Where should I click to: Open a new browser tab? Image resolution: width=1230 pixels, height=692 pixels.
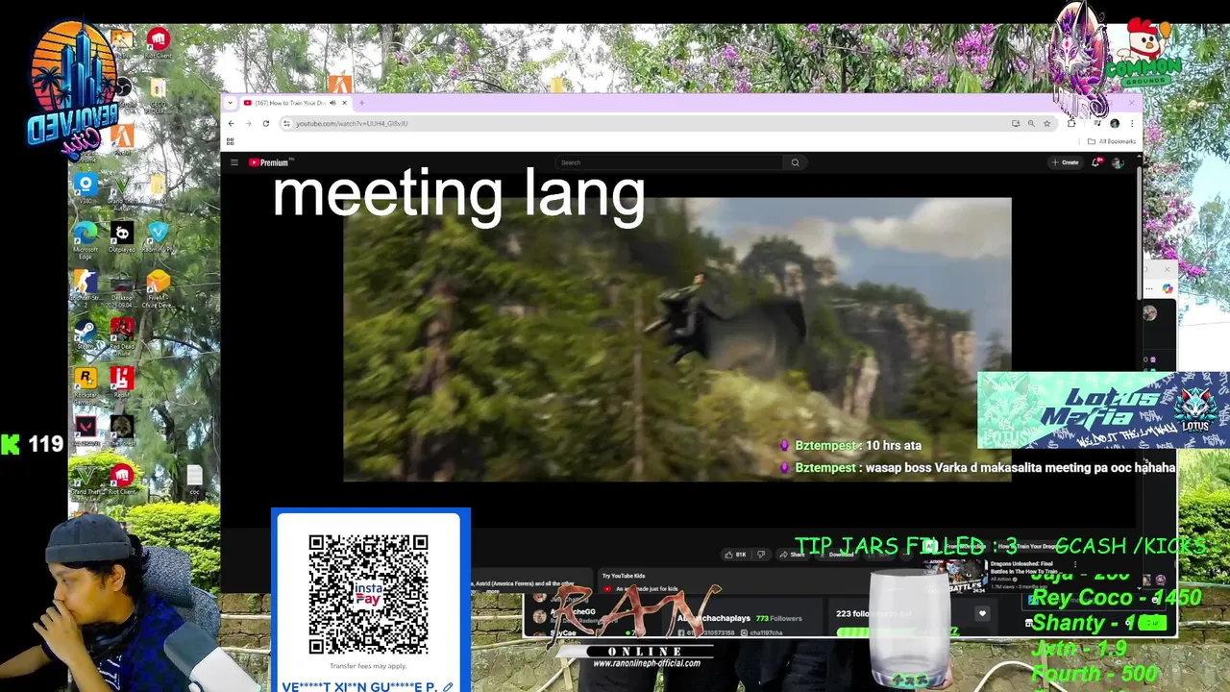[x=362, y=103]
